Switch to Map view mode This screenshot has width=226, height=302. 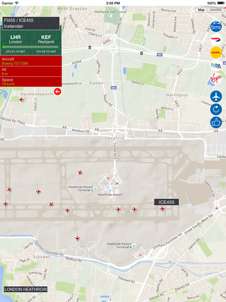(201, 10)
